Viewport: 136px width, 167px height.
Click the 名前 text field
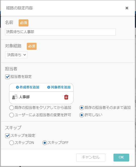pyautogui.click(x=60, y=32)
